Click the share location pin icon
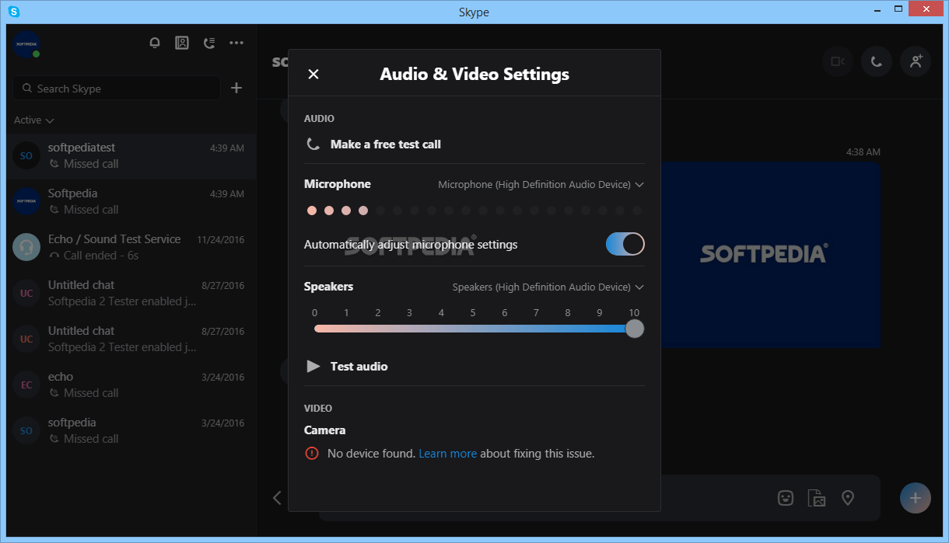Viewport: 949px width, 543px height. 848,498
